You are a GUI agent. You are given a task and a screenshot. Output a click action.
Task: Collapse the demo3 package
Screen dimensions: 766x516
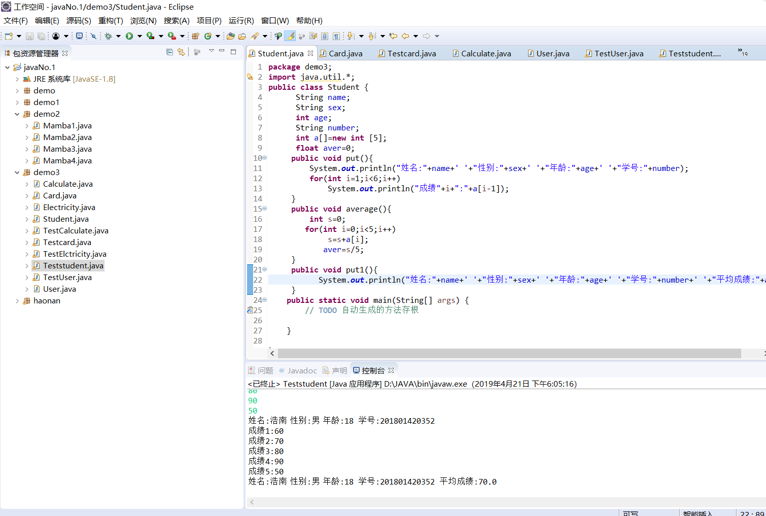(x=17, y=172)
